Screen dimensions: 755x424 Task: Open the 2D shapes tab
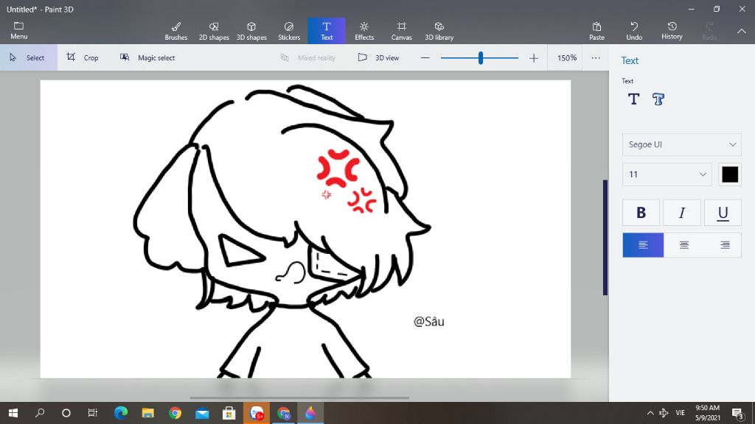(214, 31)
